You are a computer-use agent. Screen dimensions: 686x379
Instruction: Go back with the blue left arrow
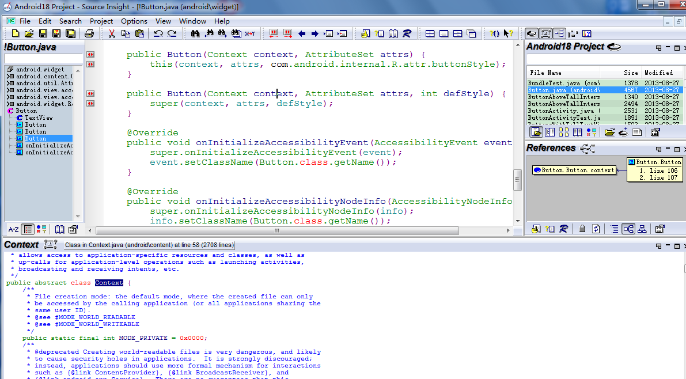[x=302, y=34]
